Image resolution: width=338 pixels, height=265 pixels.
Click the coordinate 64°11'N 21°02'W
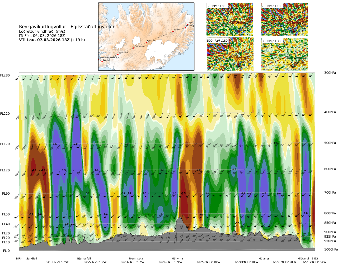[x=57, y=262]
